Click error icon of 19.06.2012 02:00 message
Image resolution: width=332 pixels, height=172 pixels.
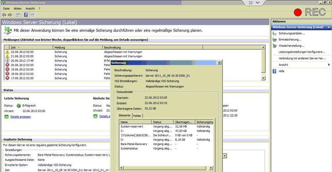coord(7,69)
